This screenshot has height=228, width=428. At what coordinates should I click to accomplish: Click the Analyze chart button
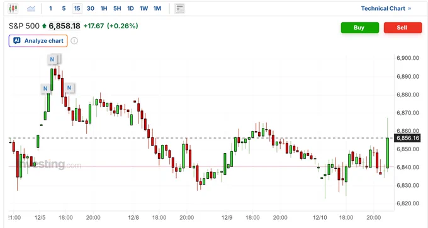(x=38, y=41)
